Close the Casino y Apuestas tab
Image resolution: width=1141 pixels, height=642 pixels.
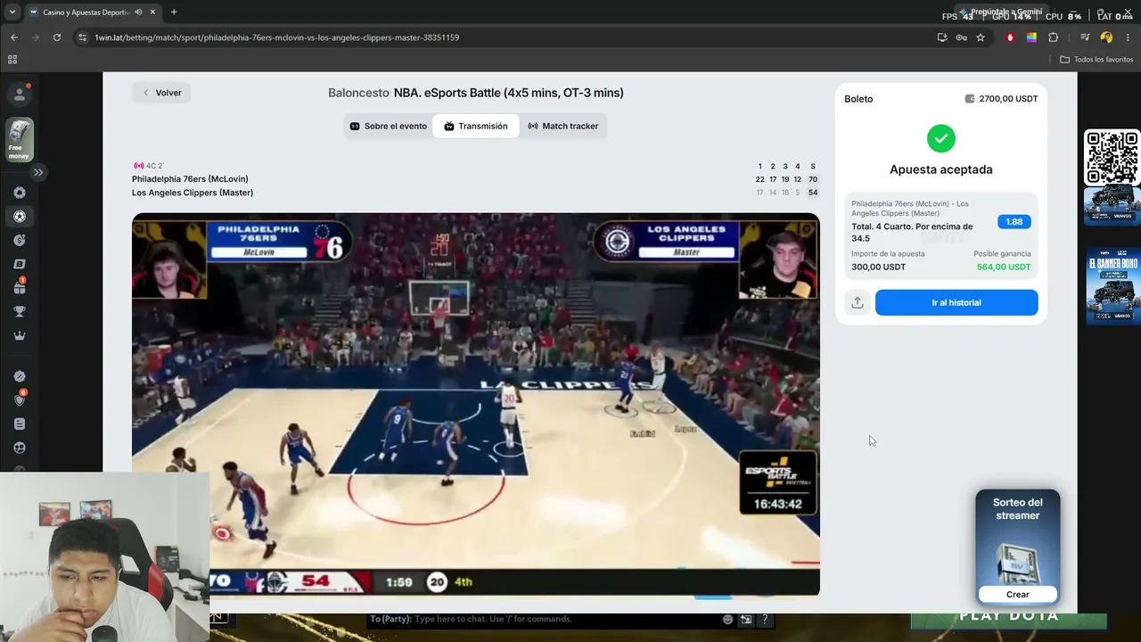click(x=152, y=12)
